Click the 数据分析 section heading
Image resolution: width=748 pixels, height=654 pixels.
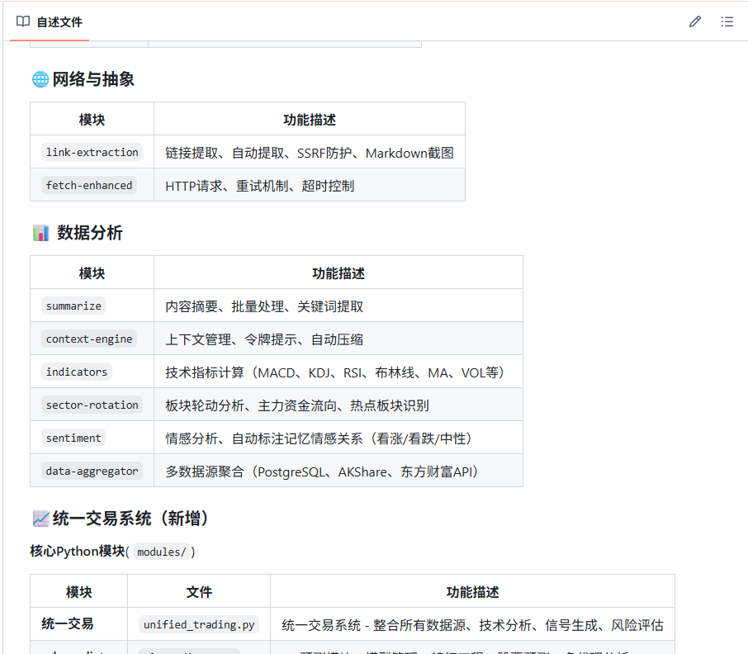(90, 233)
